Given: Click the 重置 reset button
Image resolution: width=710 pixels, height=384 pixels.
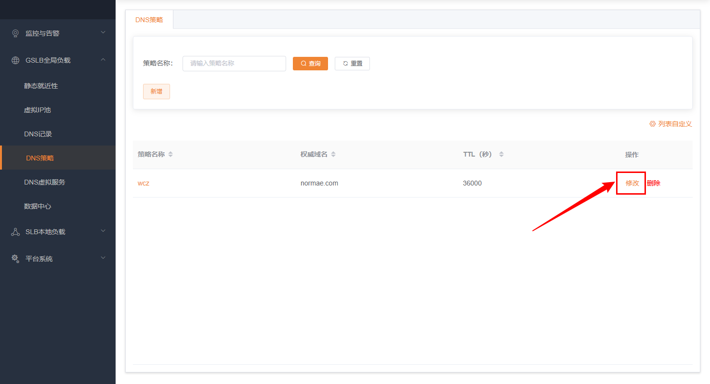Looking at the screenshot, I should click(x=352, y=64).
